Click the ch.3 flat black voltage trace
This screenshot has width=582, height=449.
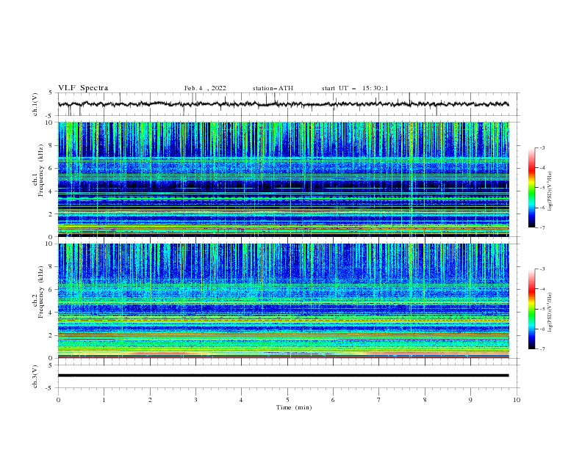pyautogui.click(x=283, y=376)
